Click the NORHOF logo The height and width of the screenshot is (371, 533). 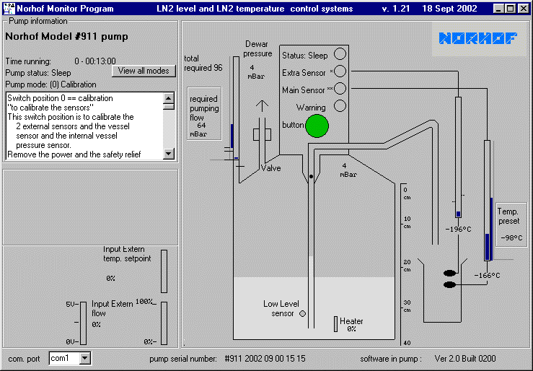478,38
